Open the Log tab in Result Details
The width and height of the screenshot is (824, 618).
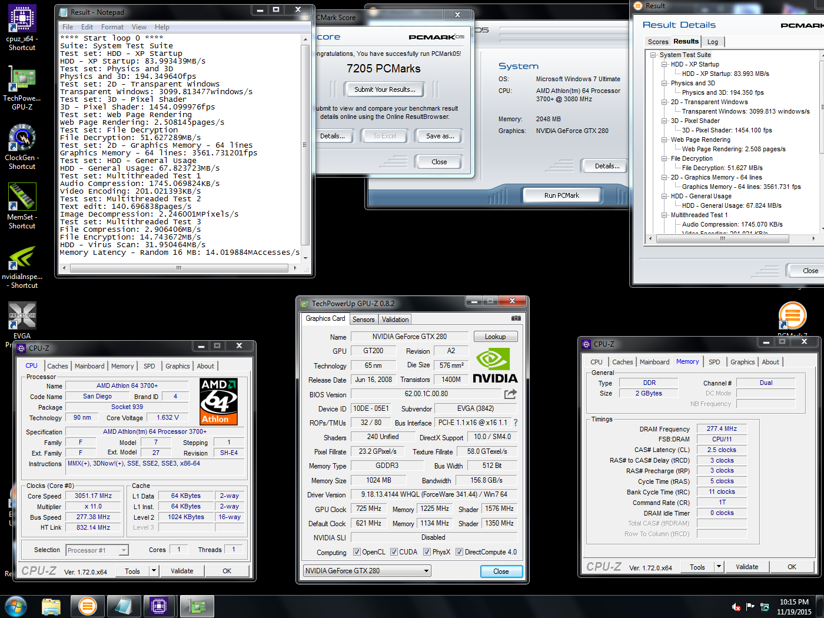[x=713, y=42]
